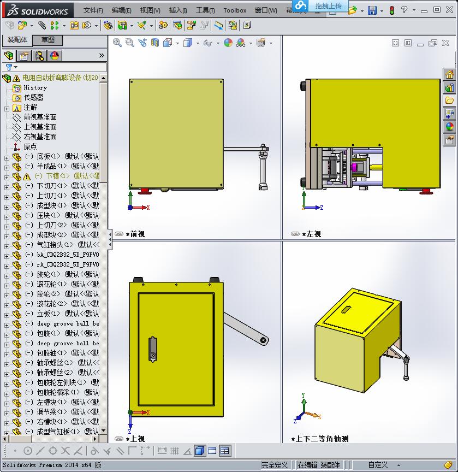Click the Reference Geometry icon

pyautogui.click(x=142, y=25)
